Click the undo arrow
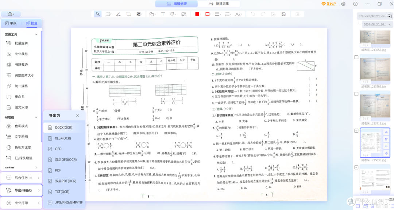394x210 pixels. (x=253, y=14)
